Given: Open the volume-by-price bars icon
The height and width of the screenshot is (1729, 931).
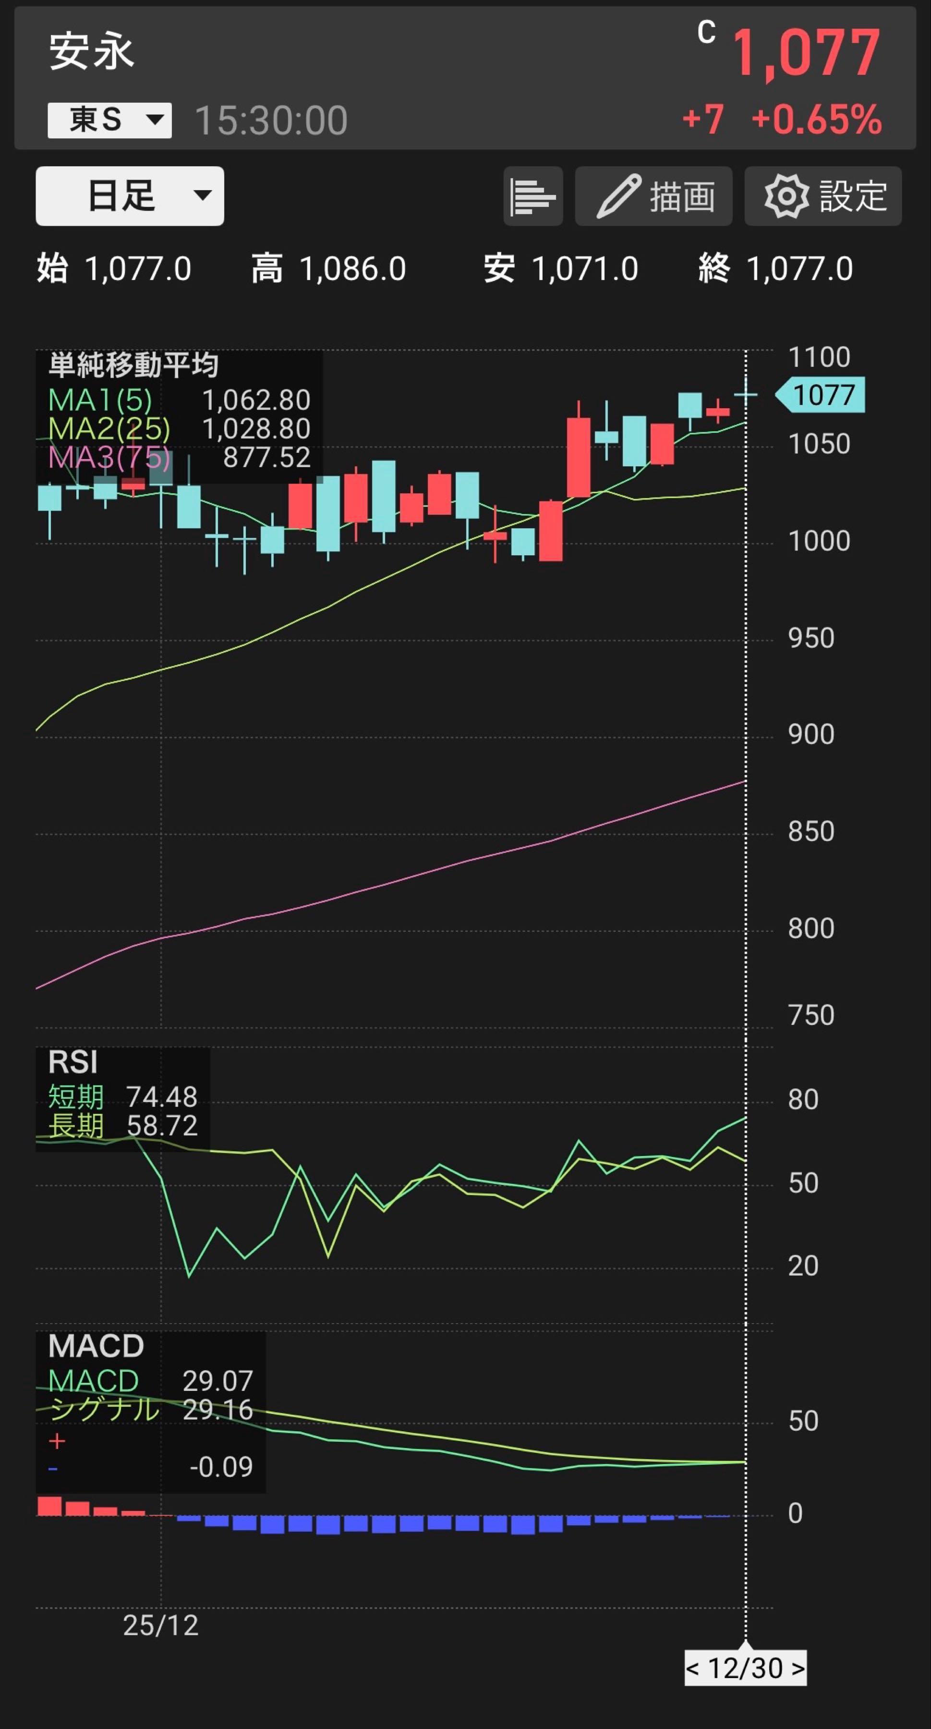Looking at the screenshot, I should (x=533, y=196).
